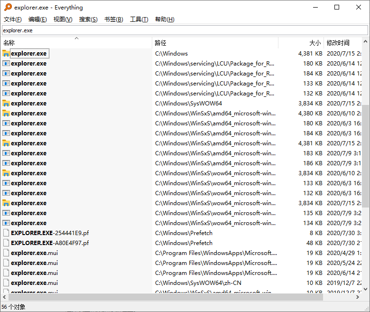Select the file name EXPLORER.EXE-A80E4F97.pf
Screen dimensions: 370x312
50,243
